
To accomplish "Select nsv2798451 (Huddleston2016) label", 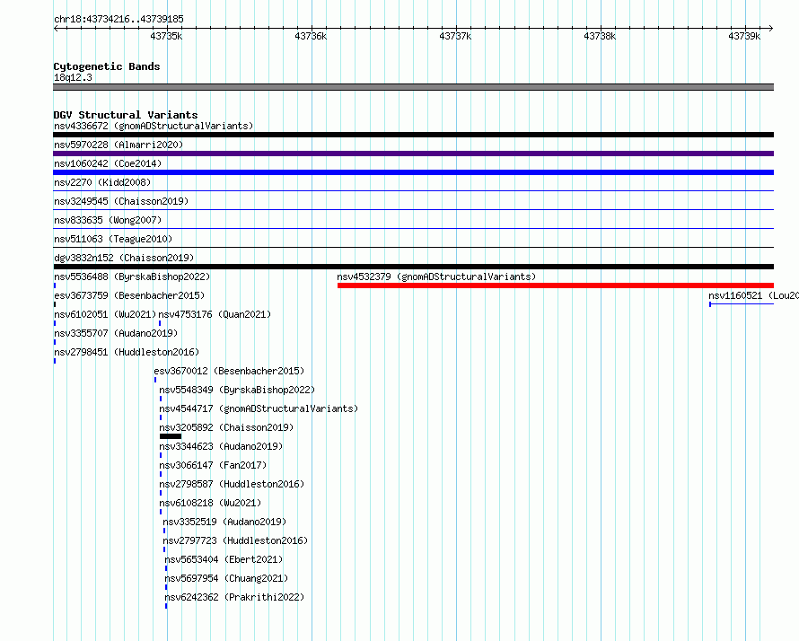I will (x=127, y=352).
